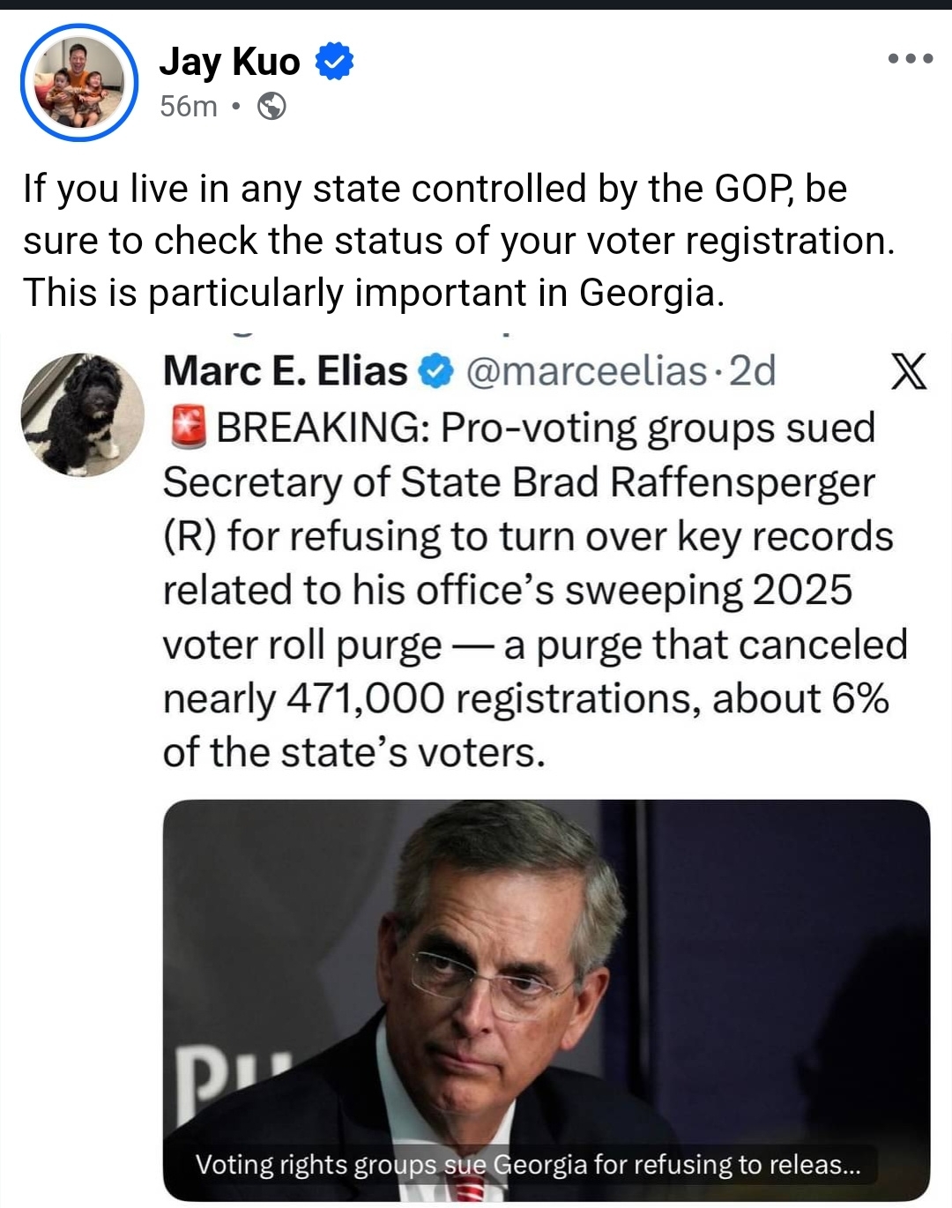
Task: Click the globe public audience icon
Action: tap(271, 107)
